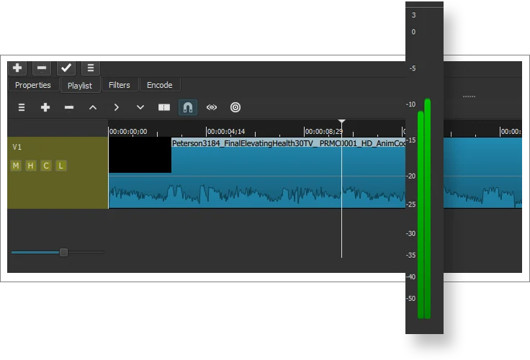
Task: Click the timeline append (plus) icon
Action: click(x=45, y=107)
